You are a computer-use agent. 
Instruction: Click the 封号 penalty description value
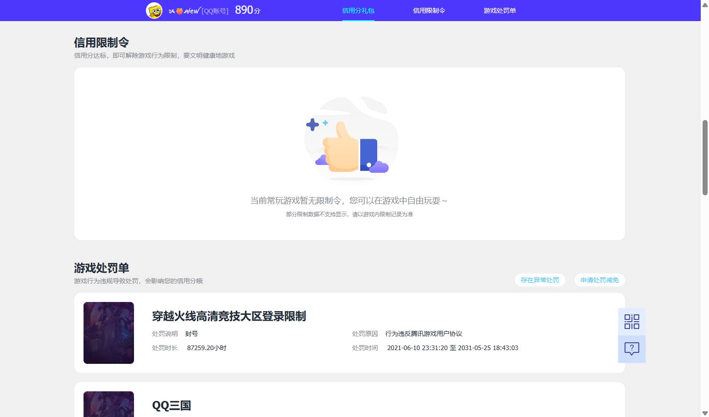tap(191, 334)
